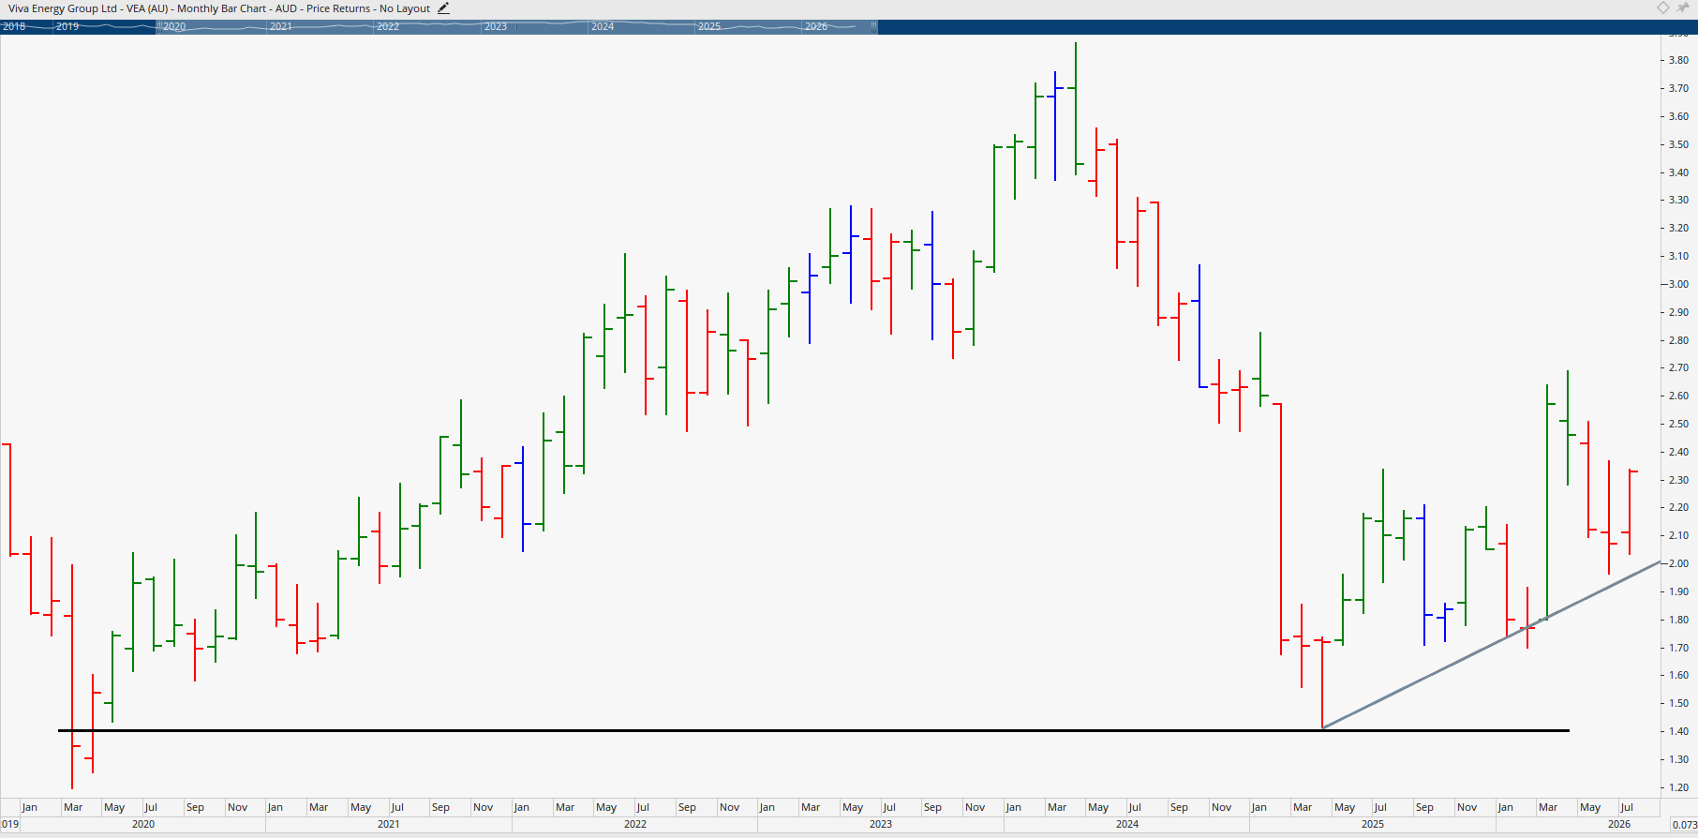Click the 0.073 value in bottom-right corner

[x=1684, y=825]
